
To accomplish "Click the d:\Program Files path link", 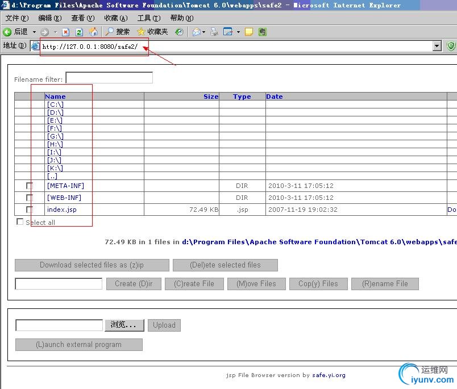I will (319, 242).
